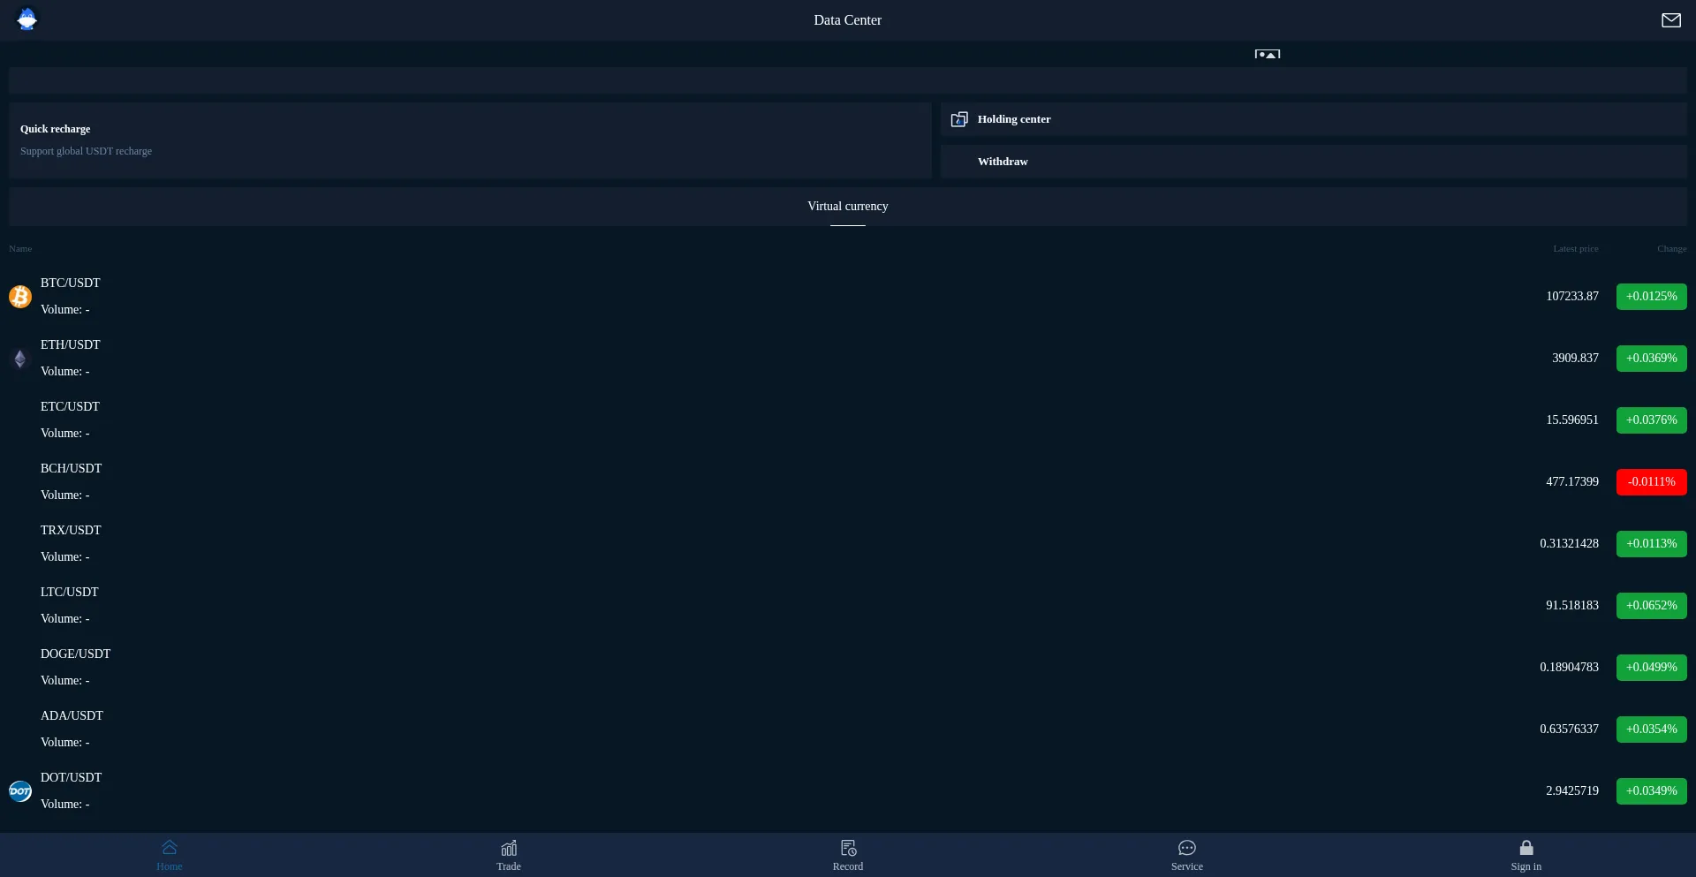
Task: Go to Home in bottom navigation
Action: click(x=170, y=854)
